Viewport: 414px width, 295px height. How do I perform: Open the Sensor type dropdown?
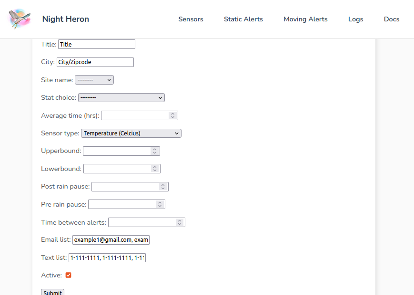[x=131, y=133]
